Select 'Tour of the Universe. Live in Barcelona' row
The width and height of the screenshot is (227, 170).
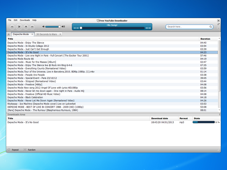(112, 72)
